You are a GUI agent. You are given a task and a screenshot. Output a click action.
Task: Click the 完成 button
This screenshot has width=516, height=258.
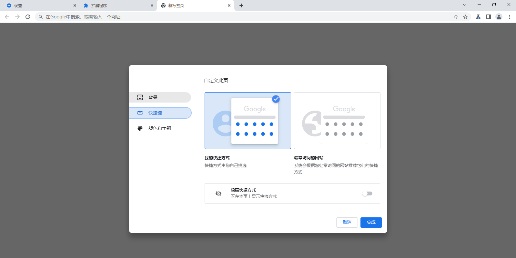click(371, 223)
